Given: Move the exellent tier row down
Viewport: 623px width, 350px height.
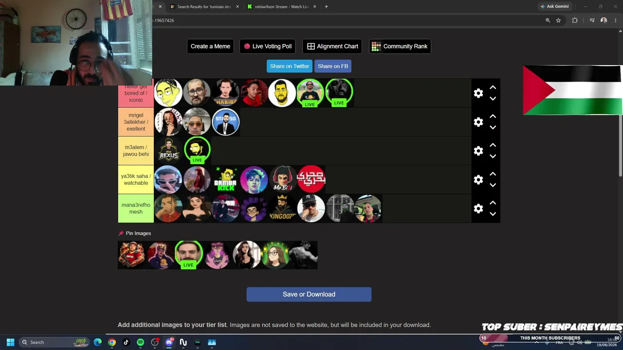Looking at the screenshot, I should click(493, 127).
